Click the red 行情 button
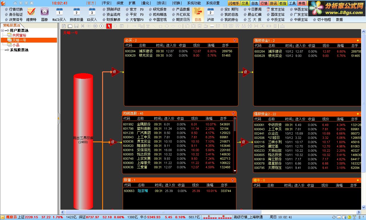 pyautogui.click(x=264, y=3)
